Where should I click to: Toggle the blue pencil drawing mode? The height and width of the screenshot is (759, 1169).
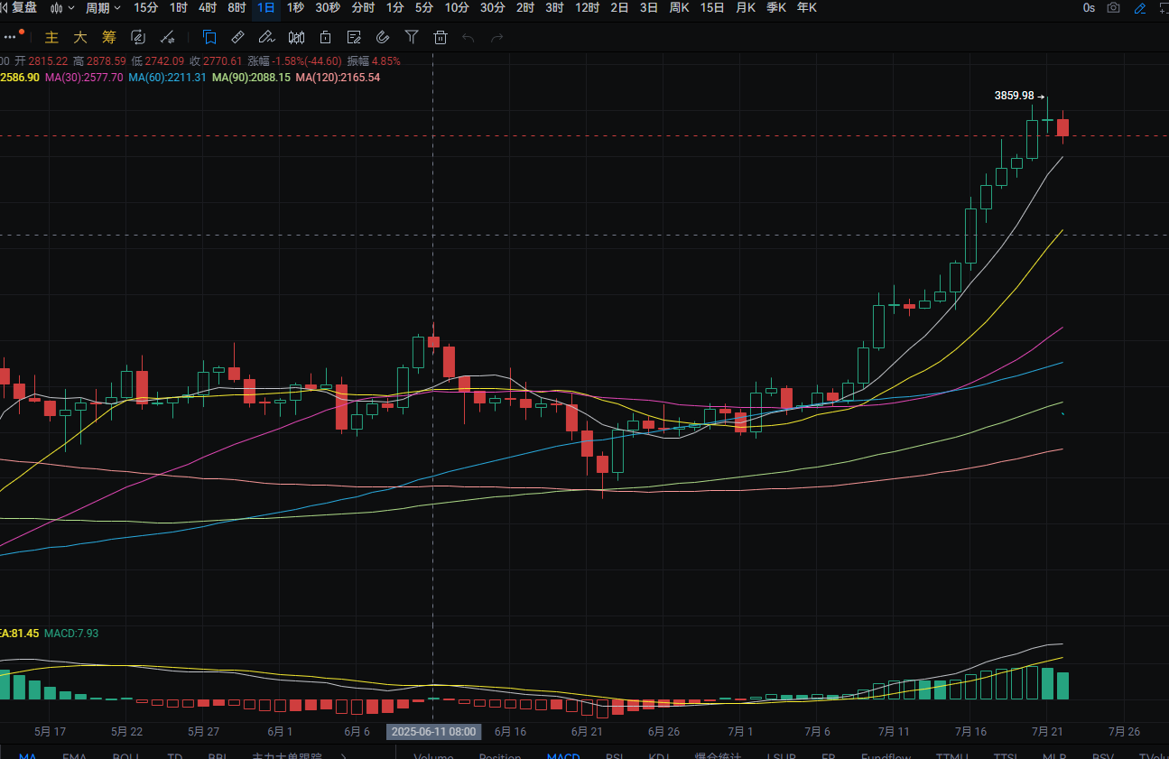point(1140,8)
